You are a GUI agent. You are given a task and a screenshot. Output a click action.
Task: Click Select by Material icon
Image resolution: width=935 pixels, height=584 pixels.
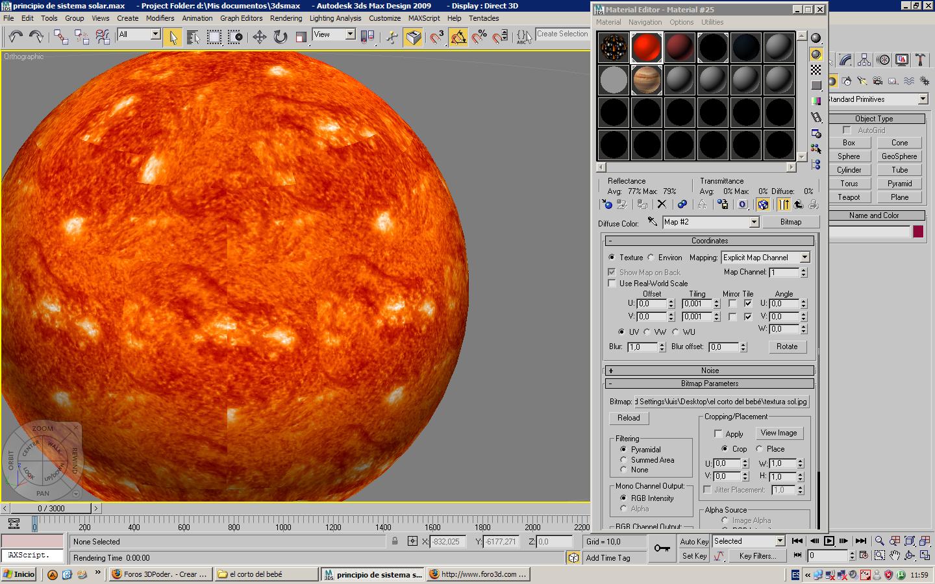click(x=816, y=149)
